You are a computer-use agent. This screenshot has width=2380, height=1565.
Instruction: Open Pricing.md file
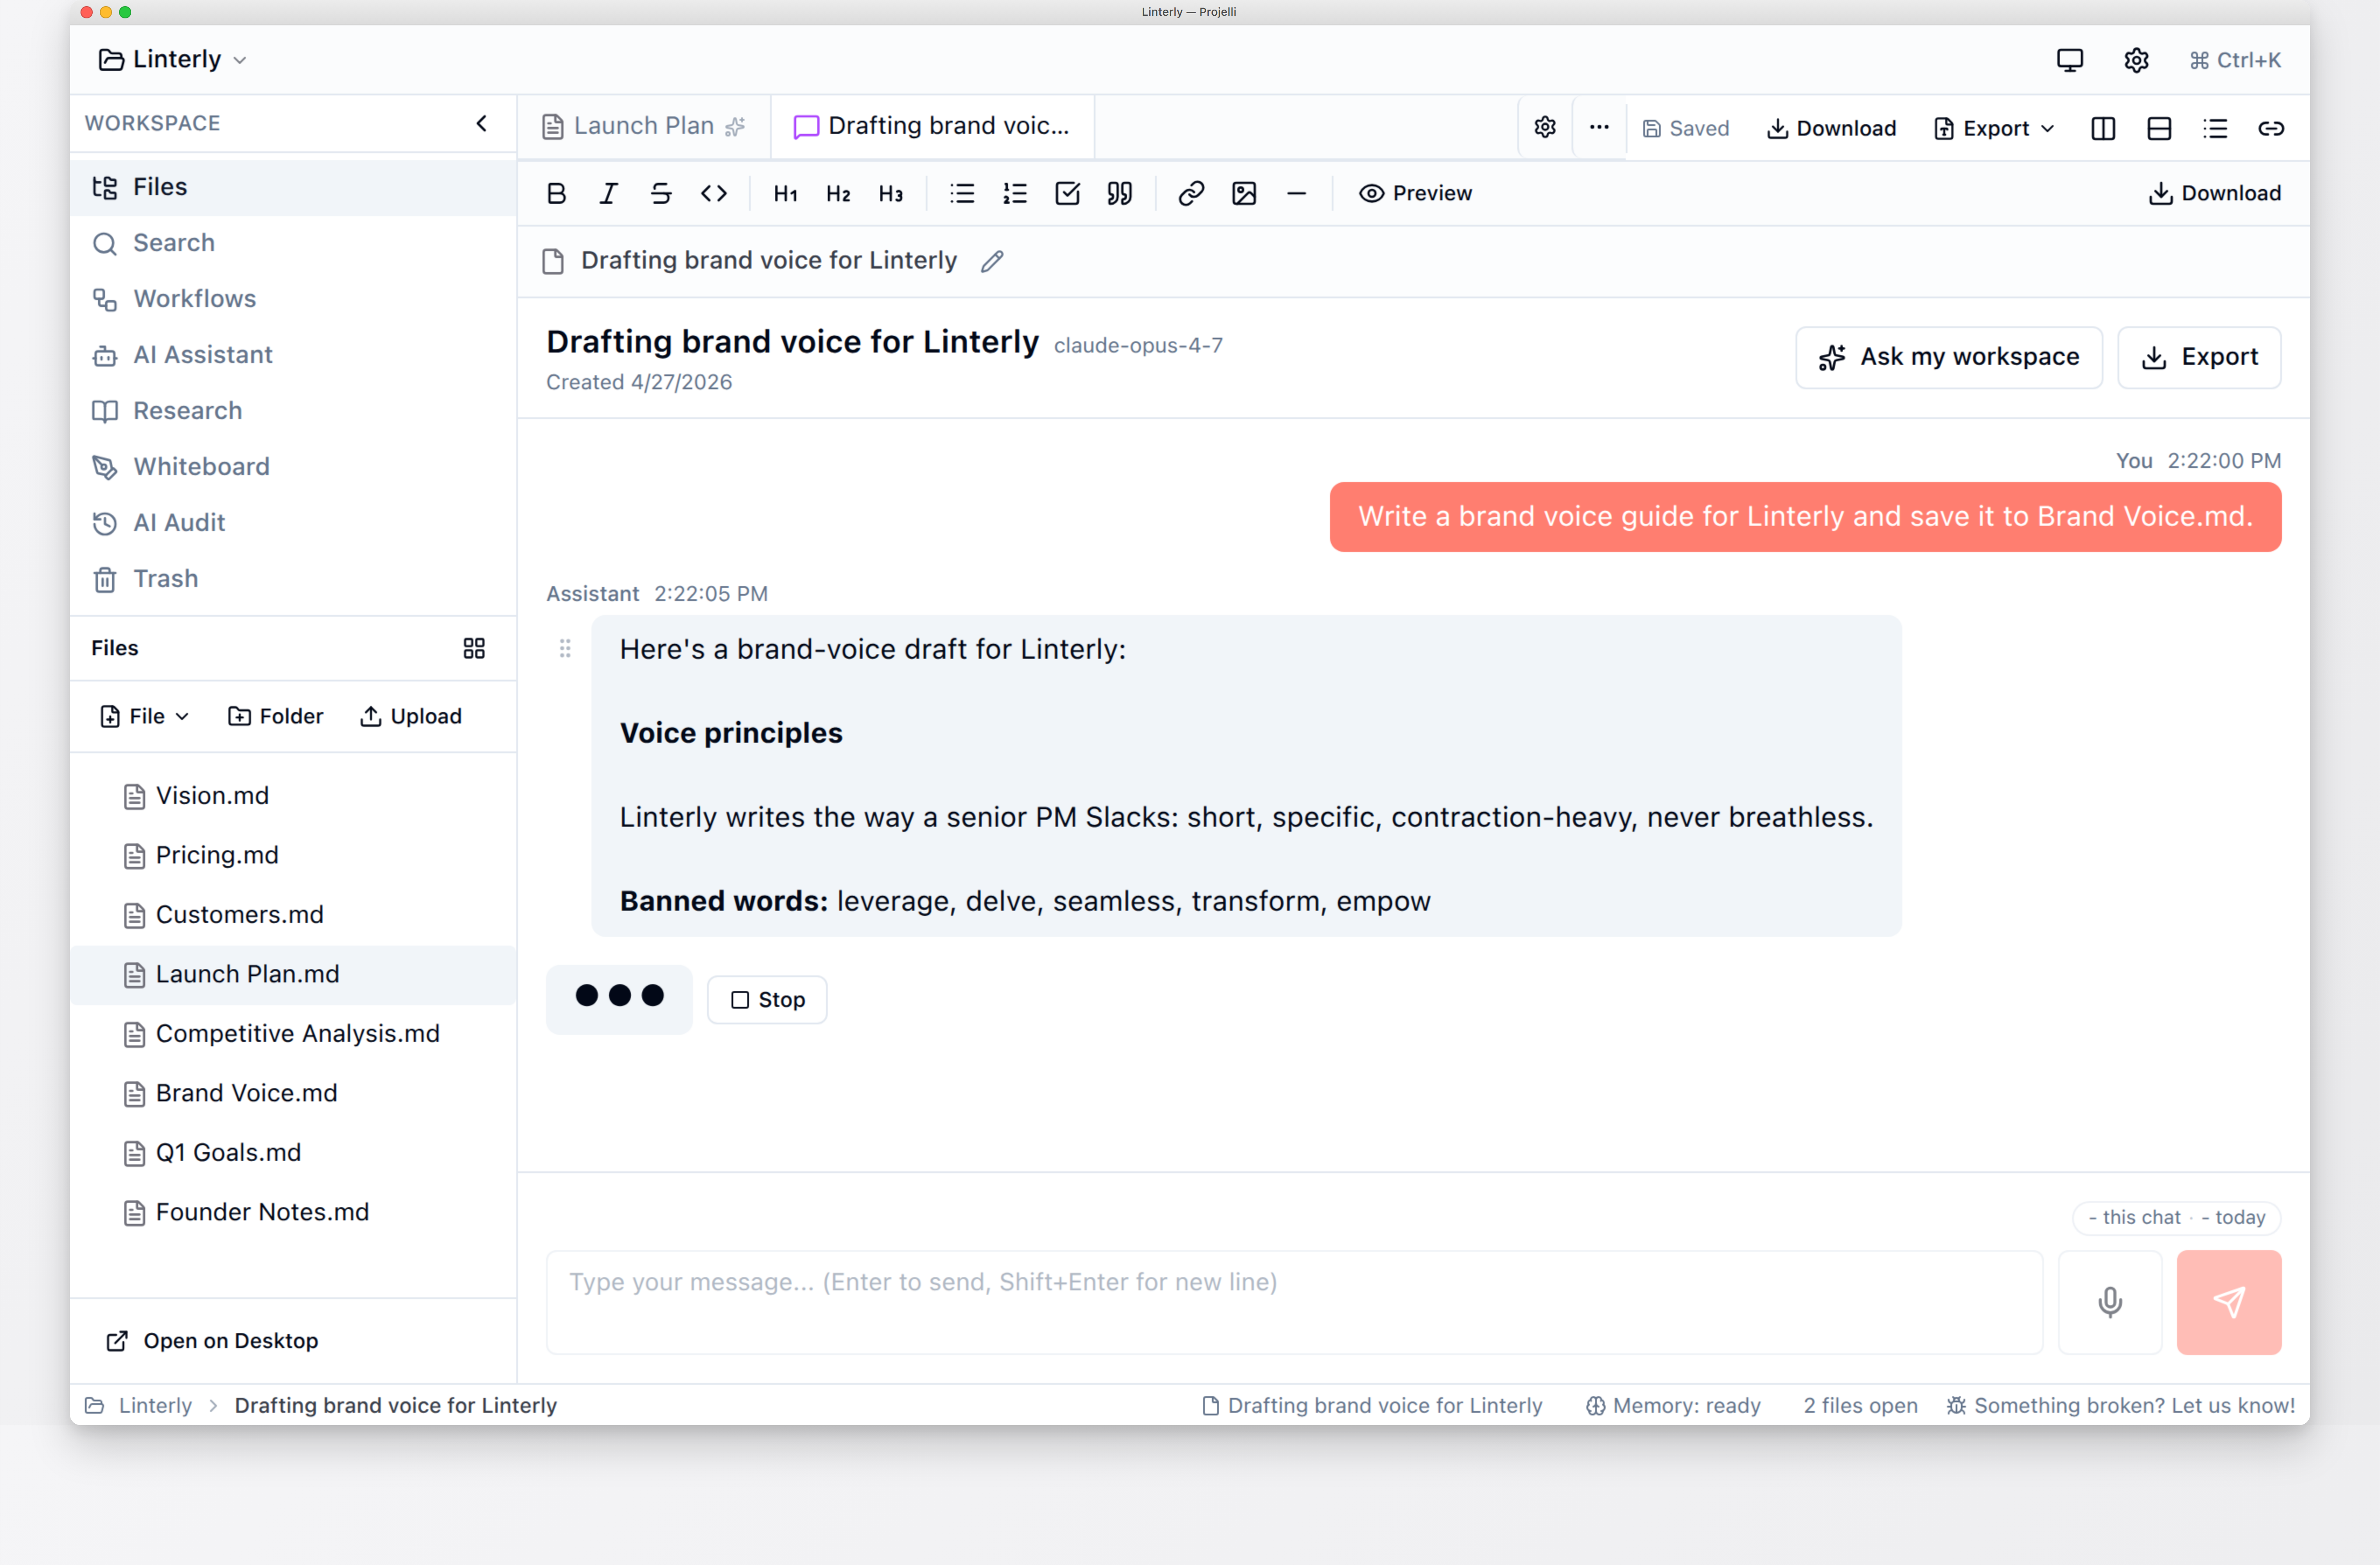click(293, 856)
